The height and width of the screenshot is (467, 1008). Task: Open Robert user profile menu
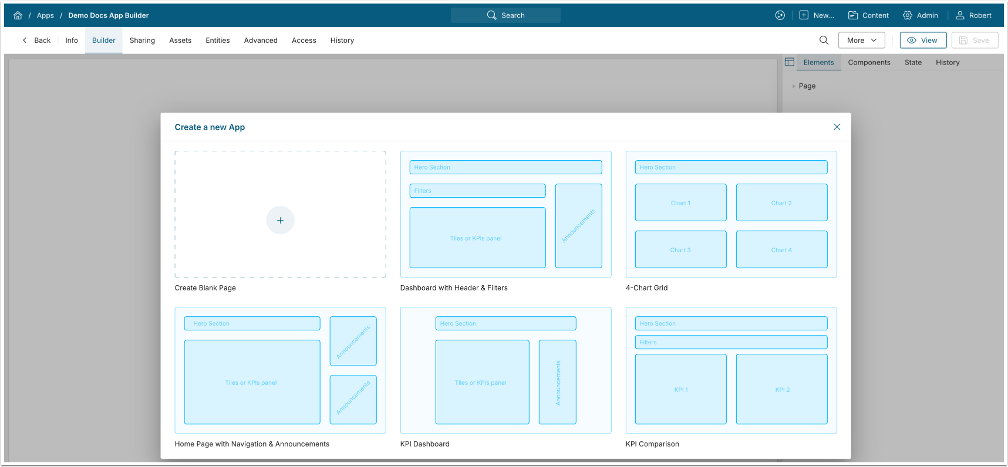(973, 15)
